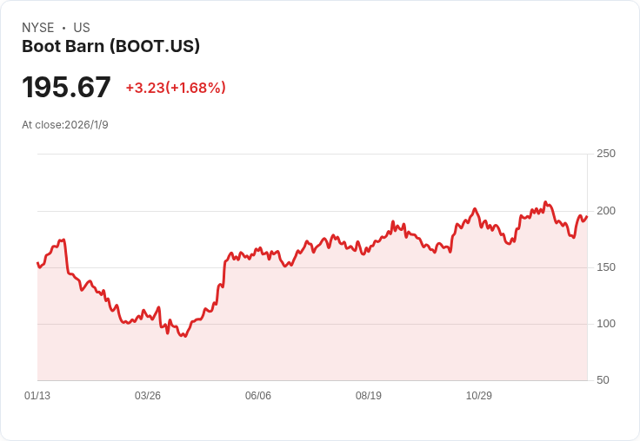The height and width of the screenshot is (441, 640).
Task: Click the 100 y-axis label
Action: tap(606, 324)
